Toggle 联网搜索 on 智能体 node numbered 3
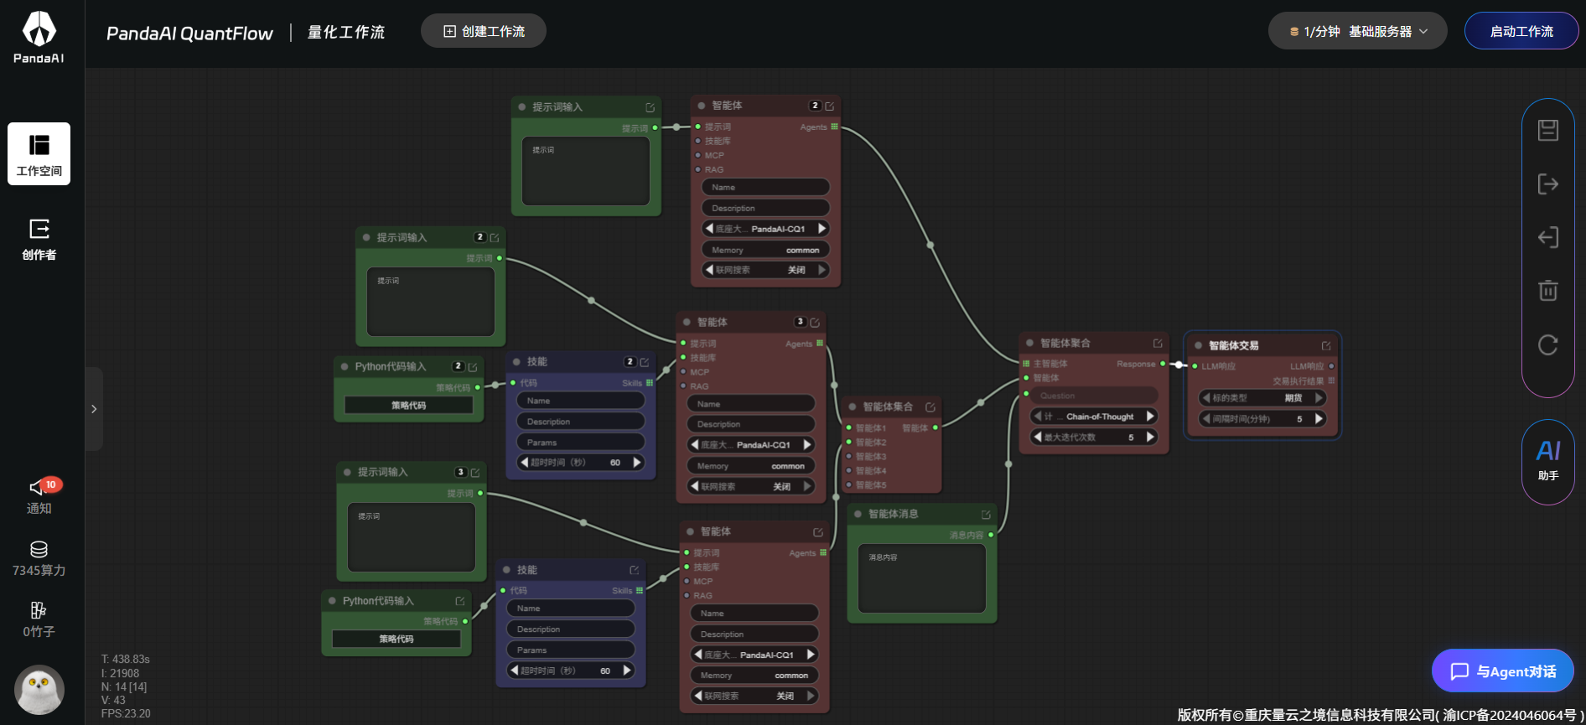 [751, 486]
